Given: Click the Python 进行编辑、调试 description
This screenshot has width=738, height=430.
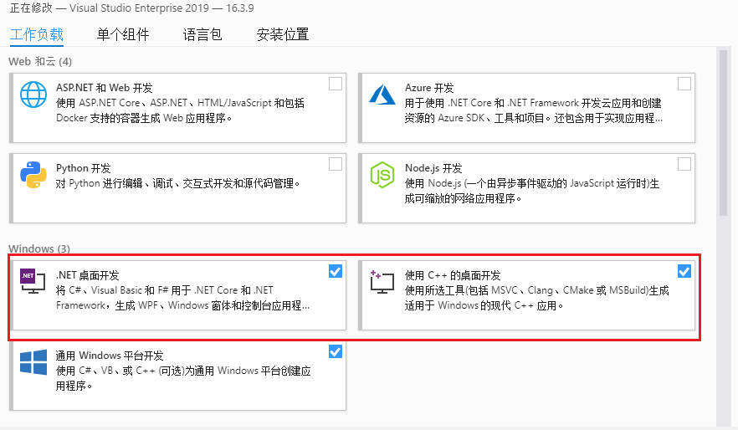Looking at the screenshot, I should 177,183.
